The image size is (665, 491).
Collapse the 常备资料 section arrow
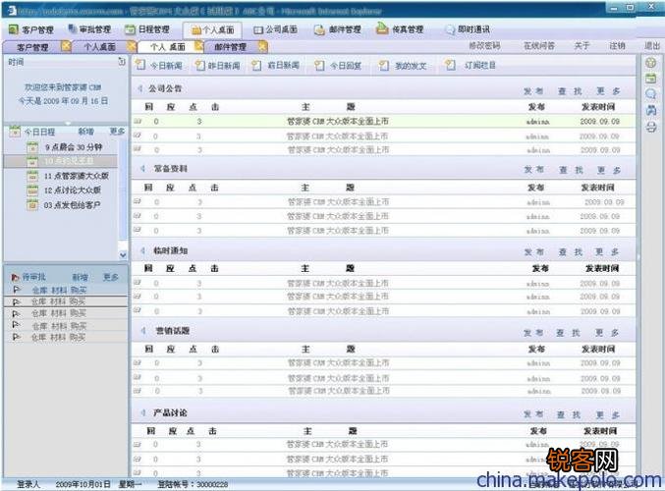[141, 170]
